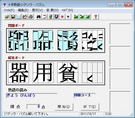Click status bar message ジグソウ・パズル解いて下さい。

coord(26,114)
